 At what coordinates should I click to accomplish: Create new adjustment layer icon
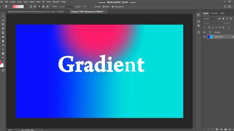point(221,130)
